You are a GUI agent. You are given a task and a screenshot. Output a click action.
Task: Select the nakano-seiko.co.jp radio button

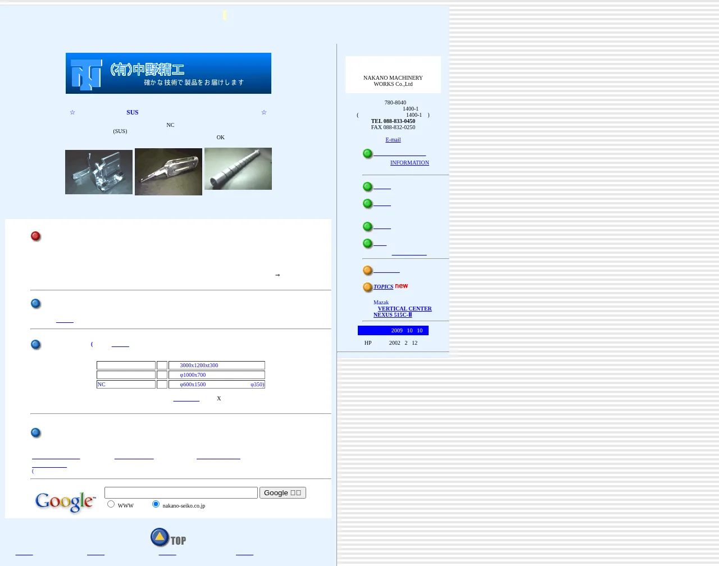[156, 504]
